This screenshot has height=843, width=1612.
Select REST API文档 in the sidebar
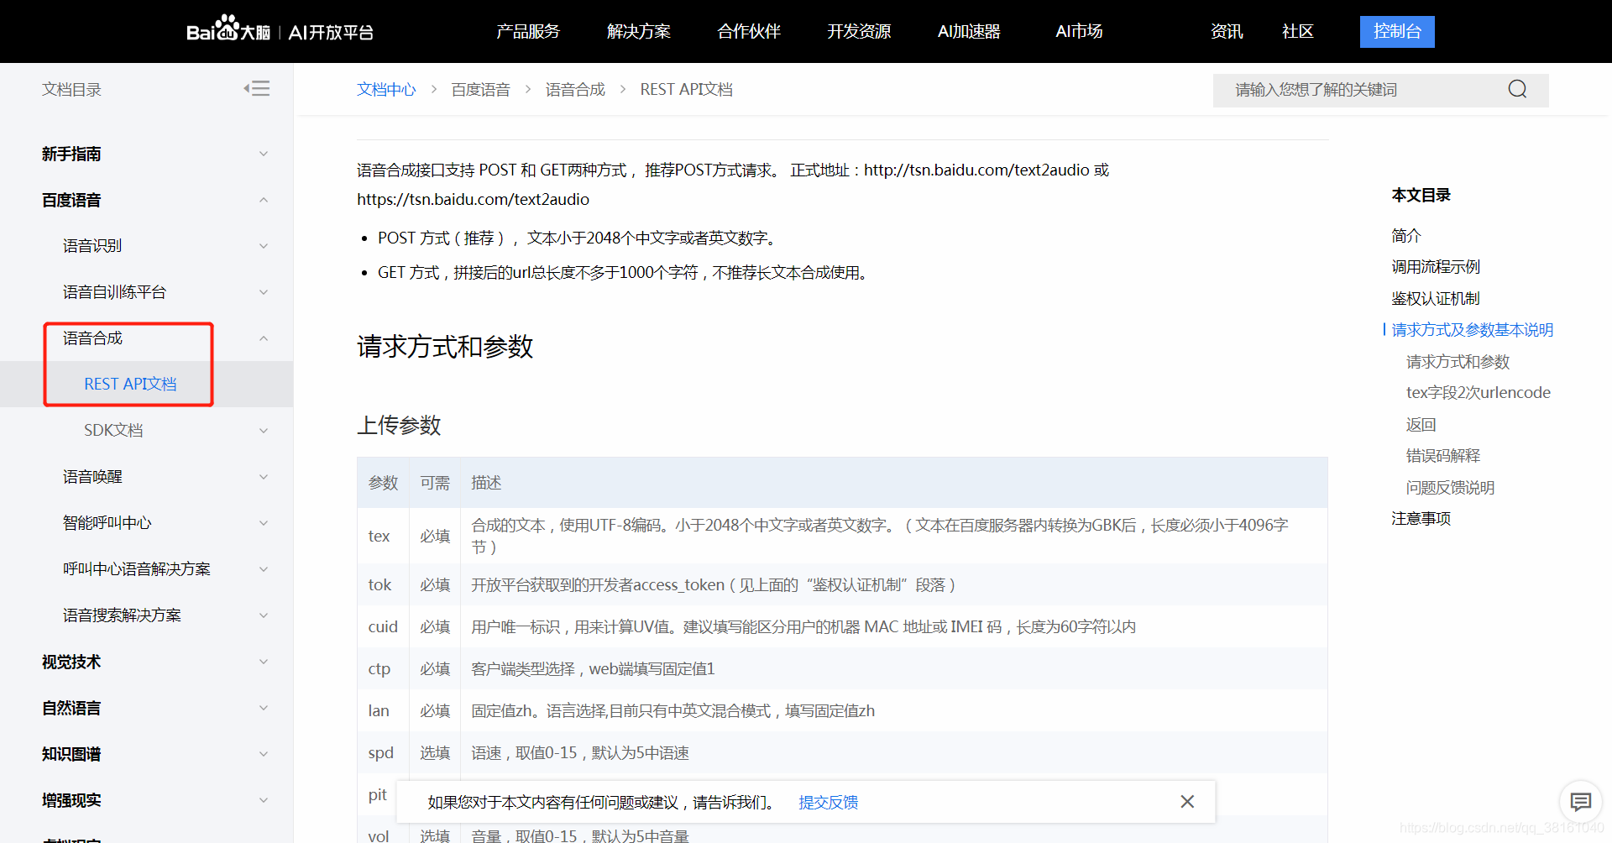pyautogui.click(x=130, y=384)
